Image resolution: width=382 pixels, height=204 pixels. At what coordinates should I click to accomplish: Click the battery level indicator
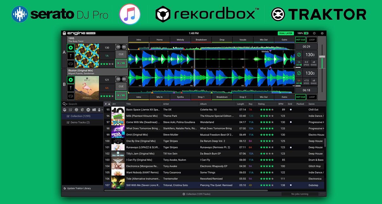point(306,33)
